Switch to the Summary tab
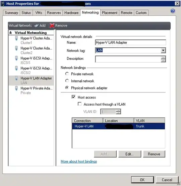Screen dimensions: 181x186 coord(11,13)
